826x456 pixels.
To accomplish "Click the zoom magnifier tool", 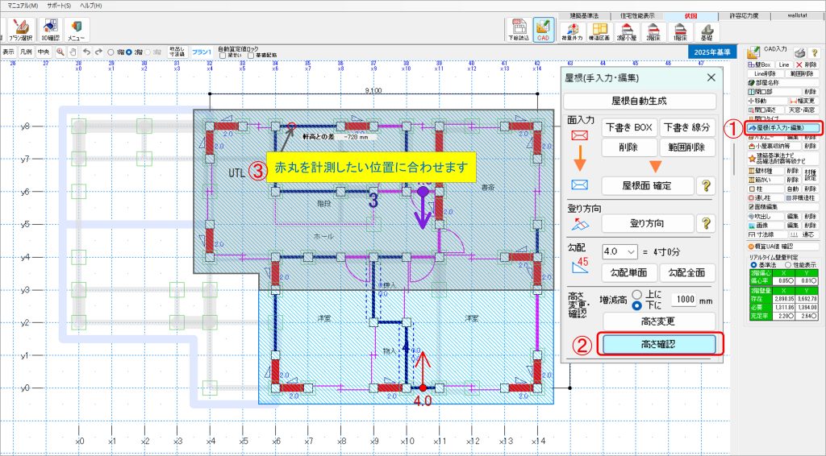I will [60, 52].
